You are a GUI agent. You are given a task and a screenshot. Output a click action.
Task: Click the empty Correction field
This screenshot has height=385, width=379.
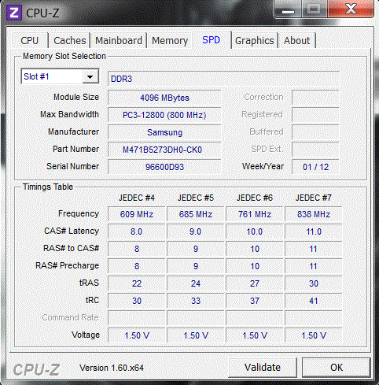click(315, 98)
